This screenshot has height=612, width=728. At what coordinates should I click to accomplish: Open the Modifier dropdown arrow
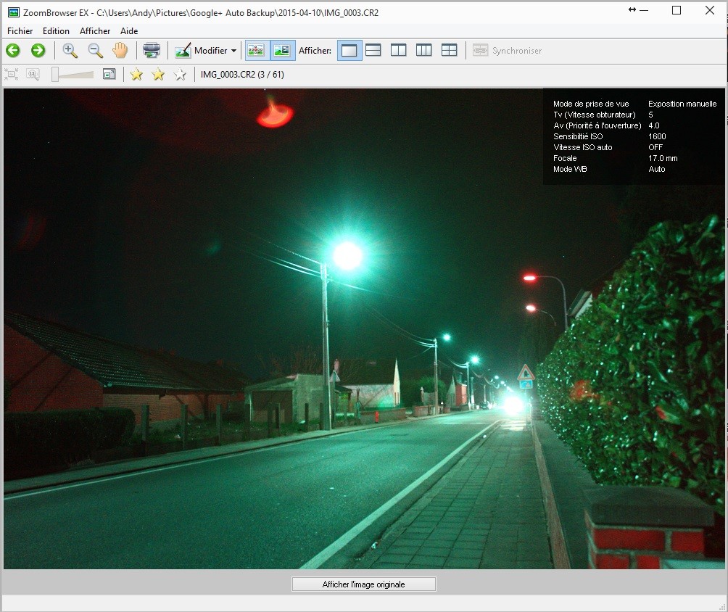(233, 51)
